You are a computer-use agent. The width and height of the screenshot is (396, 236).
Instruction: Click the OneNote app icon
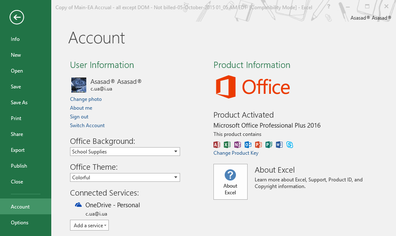coord(238,145)
